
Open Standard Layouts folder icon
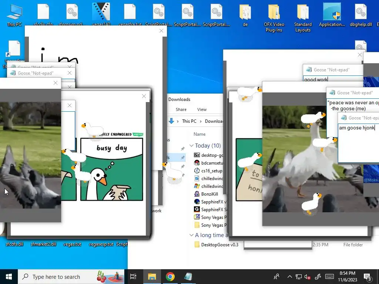pos(303,18)
